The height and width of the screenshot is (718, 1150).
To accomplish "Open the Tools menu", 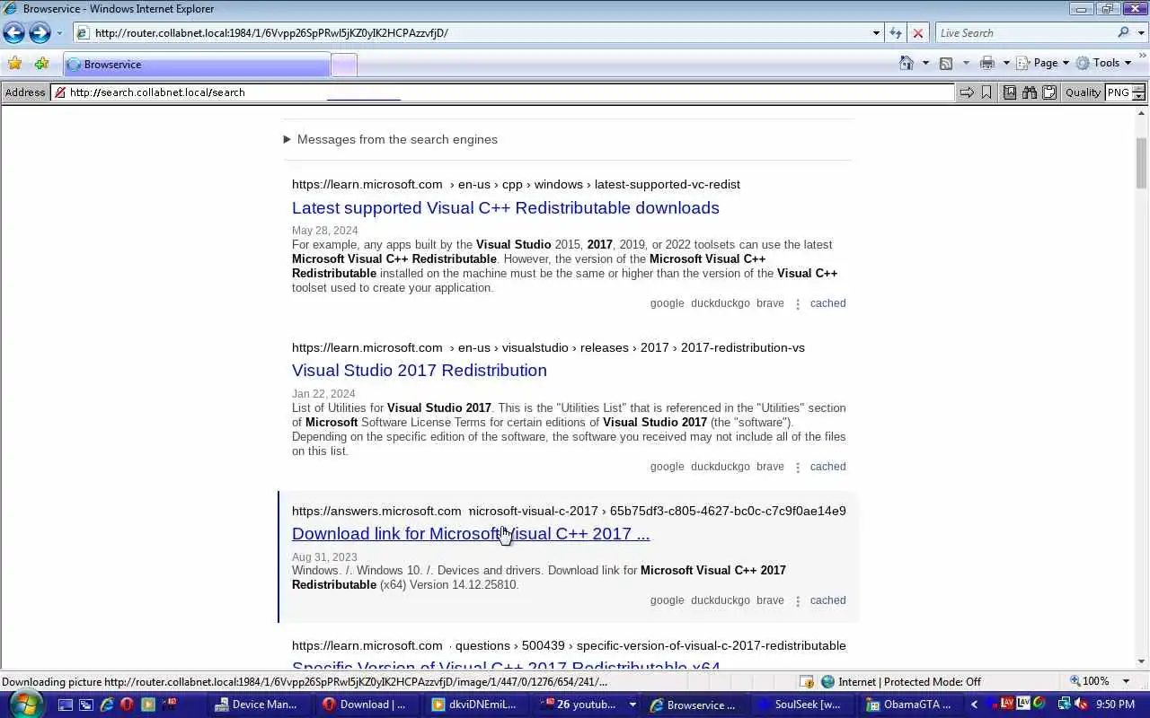I will pos(1104,63).
